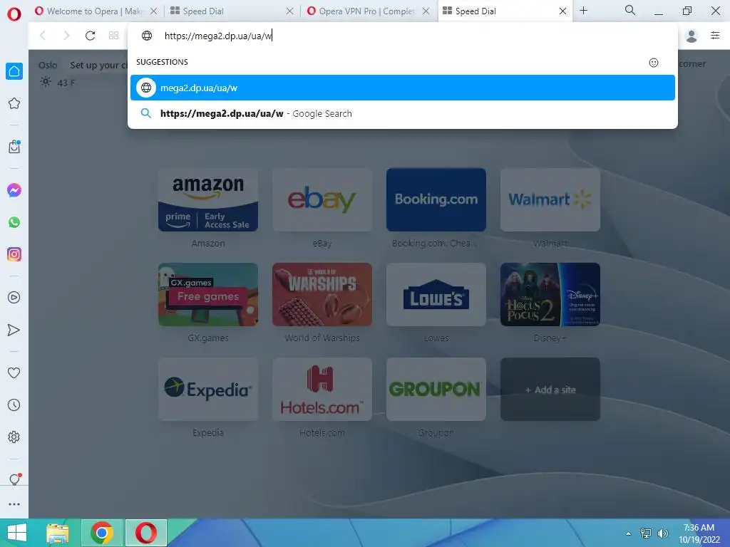Go to Home in the sidebar
Image resolution: width=730 pixels, height=547 pixels.
click(14, 71)
